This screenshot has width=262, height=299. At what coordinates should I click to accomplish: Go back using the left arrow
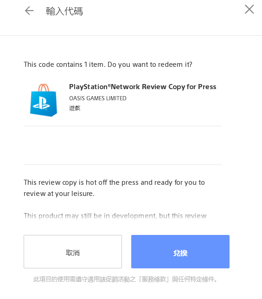coord(29,11)
